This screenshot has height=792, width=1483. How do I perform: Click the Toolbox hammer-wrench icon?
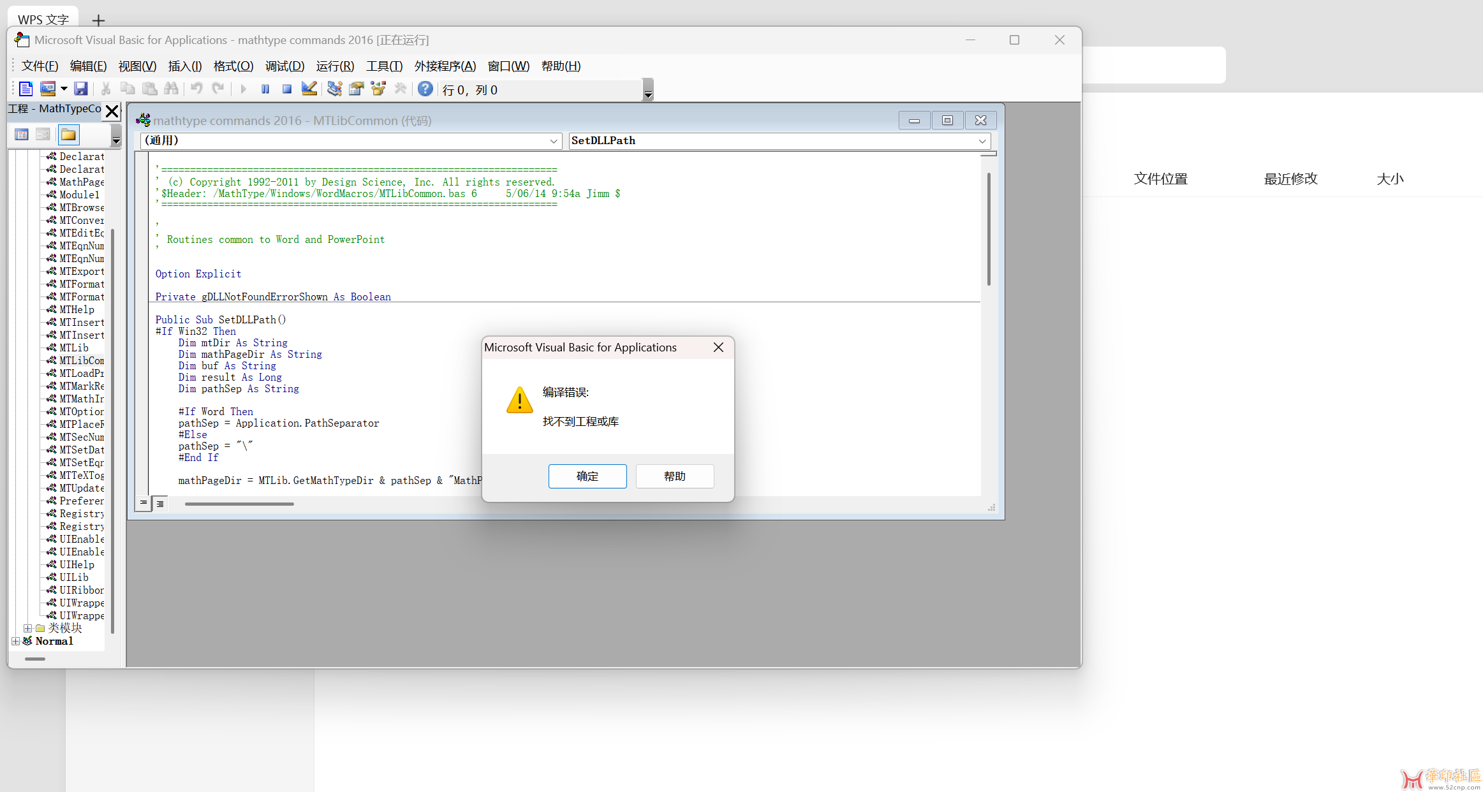pos(400,89)
